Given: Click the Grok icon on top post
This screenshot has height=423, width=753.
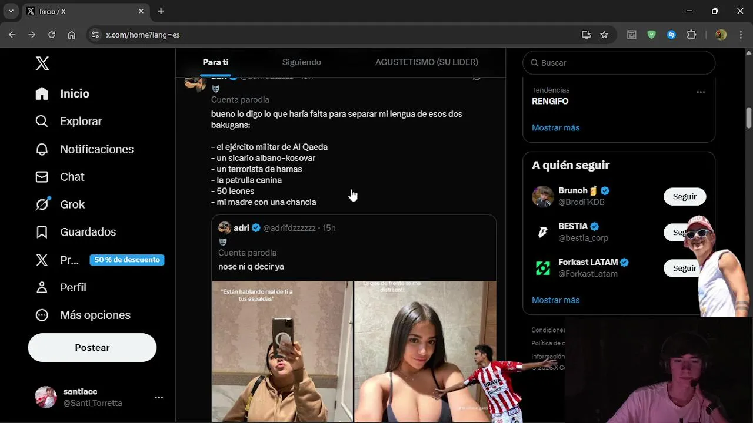Looking at the screenshot, I should [x=477, y=77].
